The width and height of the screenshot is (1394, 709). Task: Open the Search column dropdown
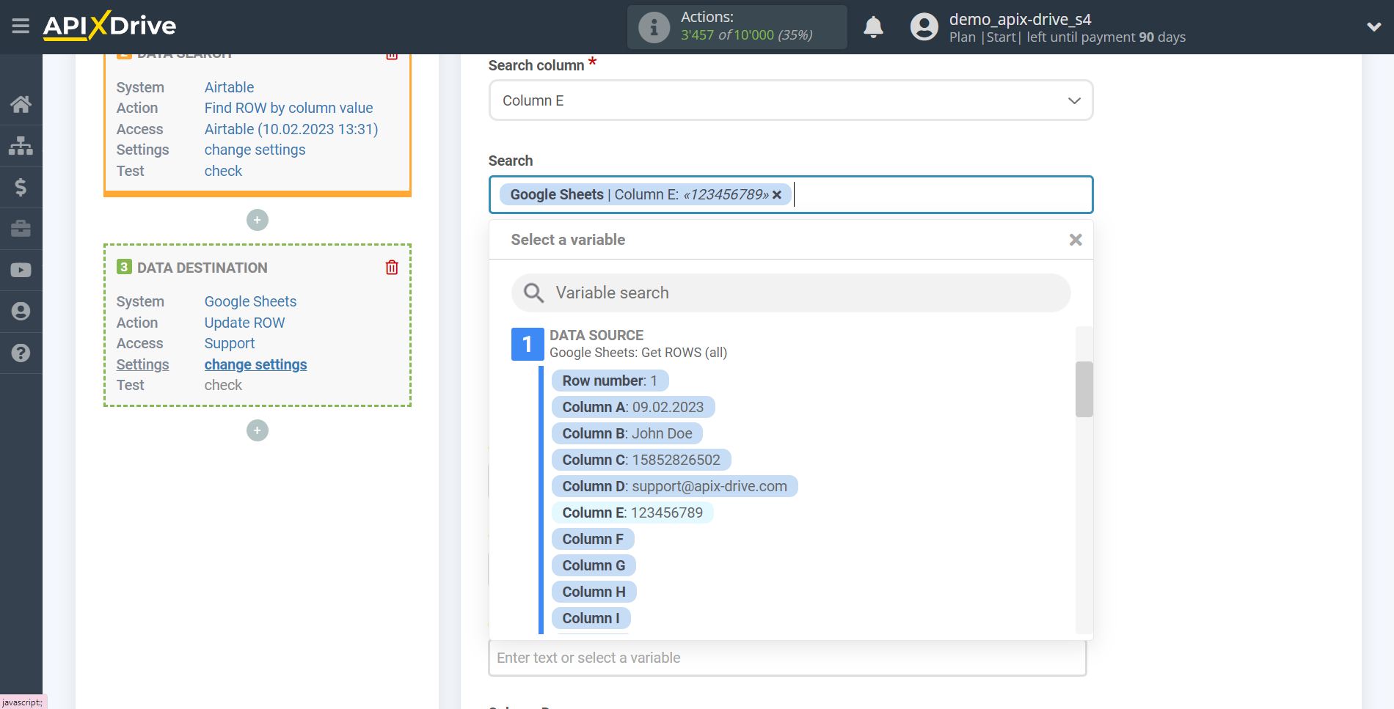pyautogui.click(x=791, y=100)
